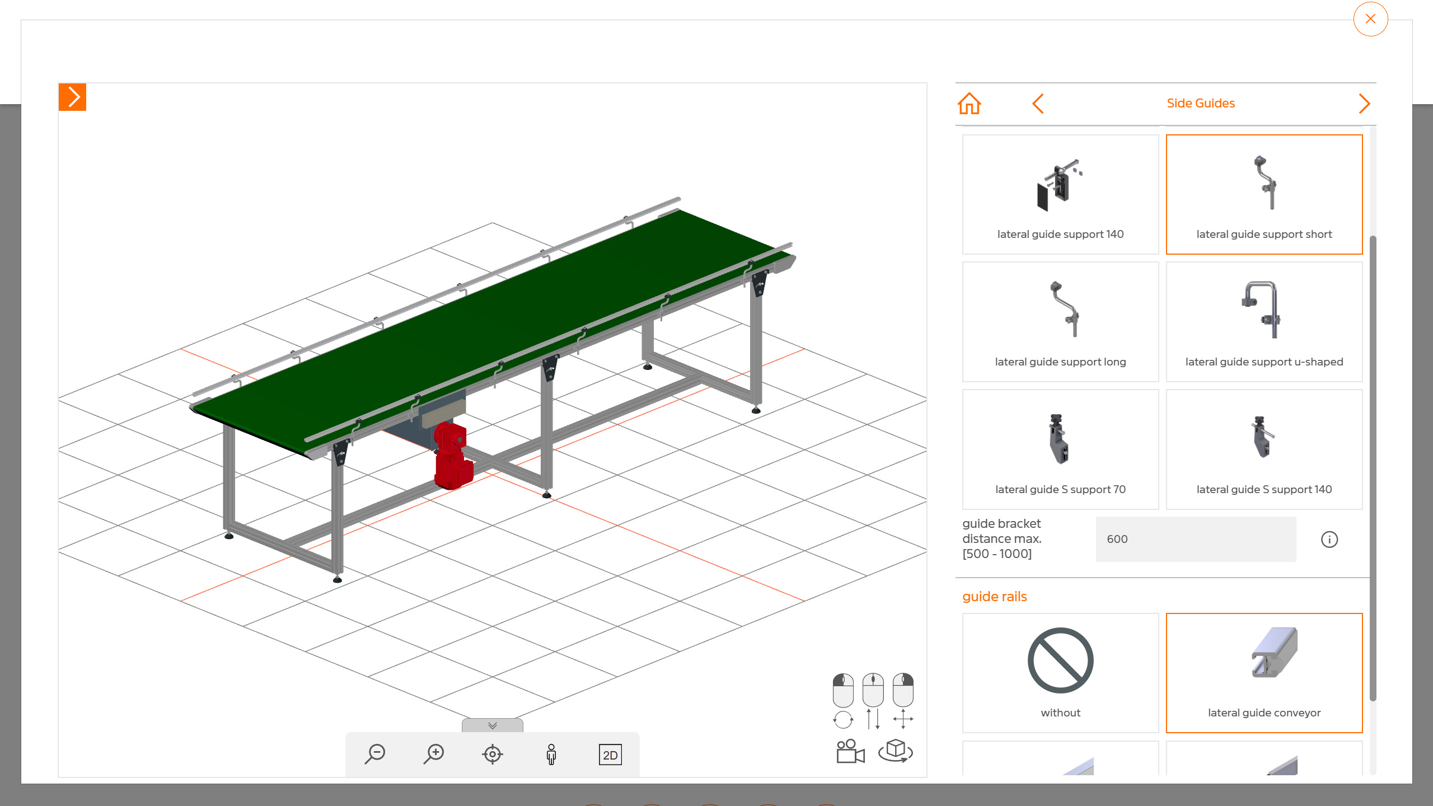This screenshot has height=806, width=1433.
Task: Click the person scale reference icon
Action: pyautogui.click(x=551, y=754)
